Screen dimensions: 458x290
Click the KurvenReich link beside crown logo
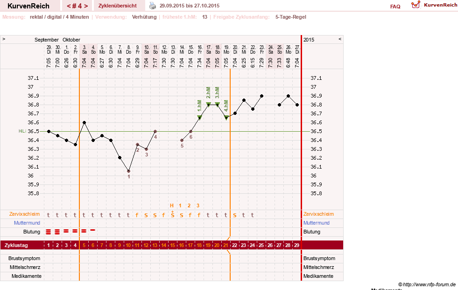pyautogui.click(x=440, y=5)
